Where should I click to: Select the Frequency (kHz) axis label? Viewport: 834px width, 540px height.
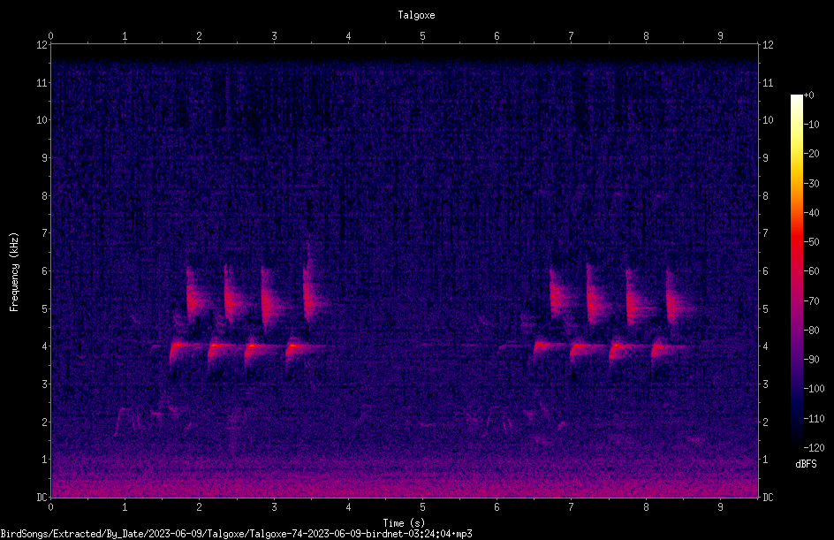[14, 272]
